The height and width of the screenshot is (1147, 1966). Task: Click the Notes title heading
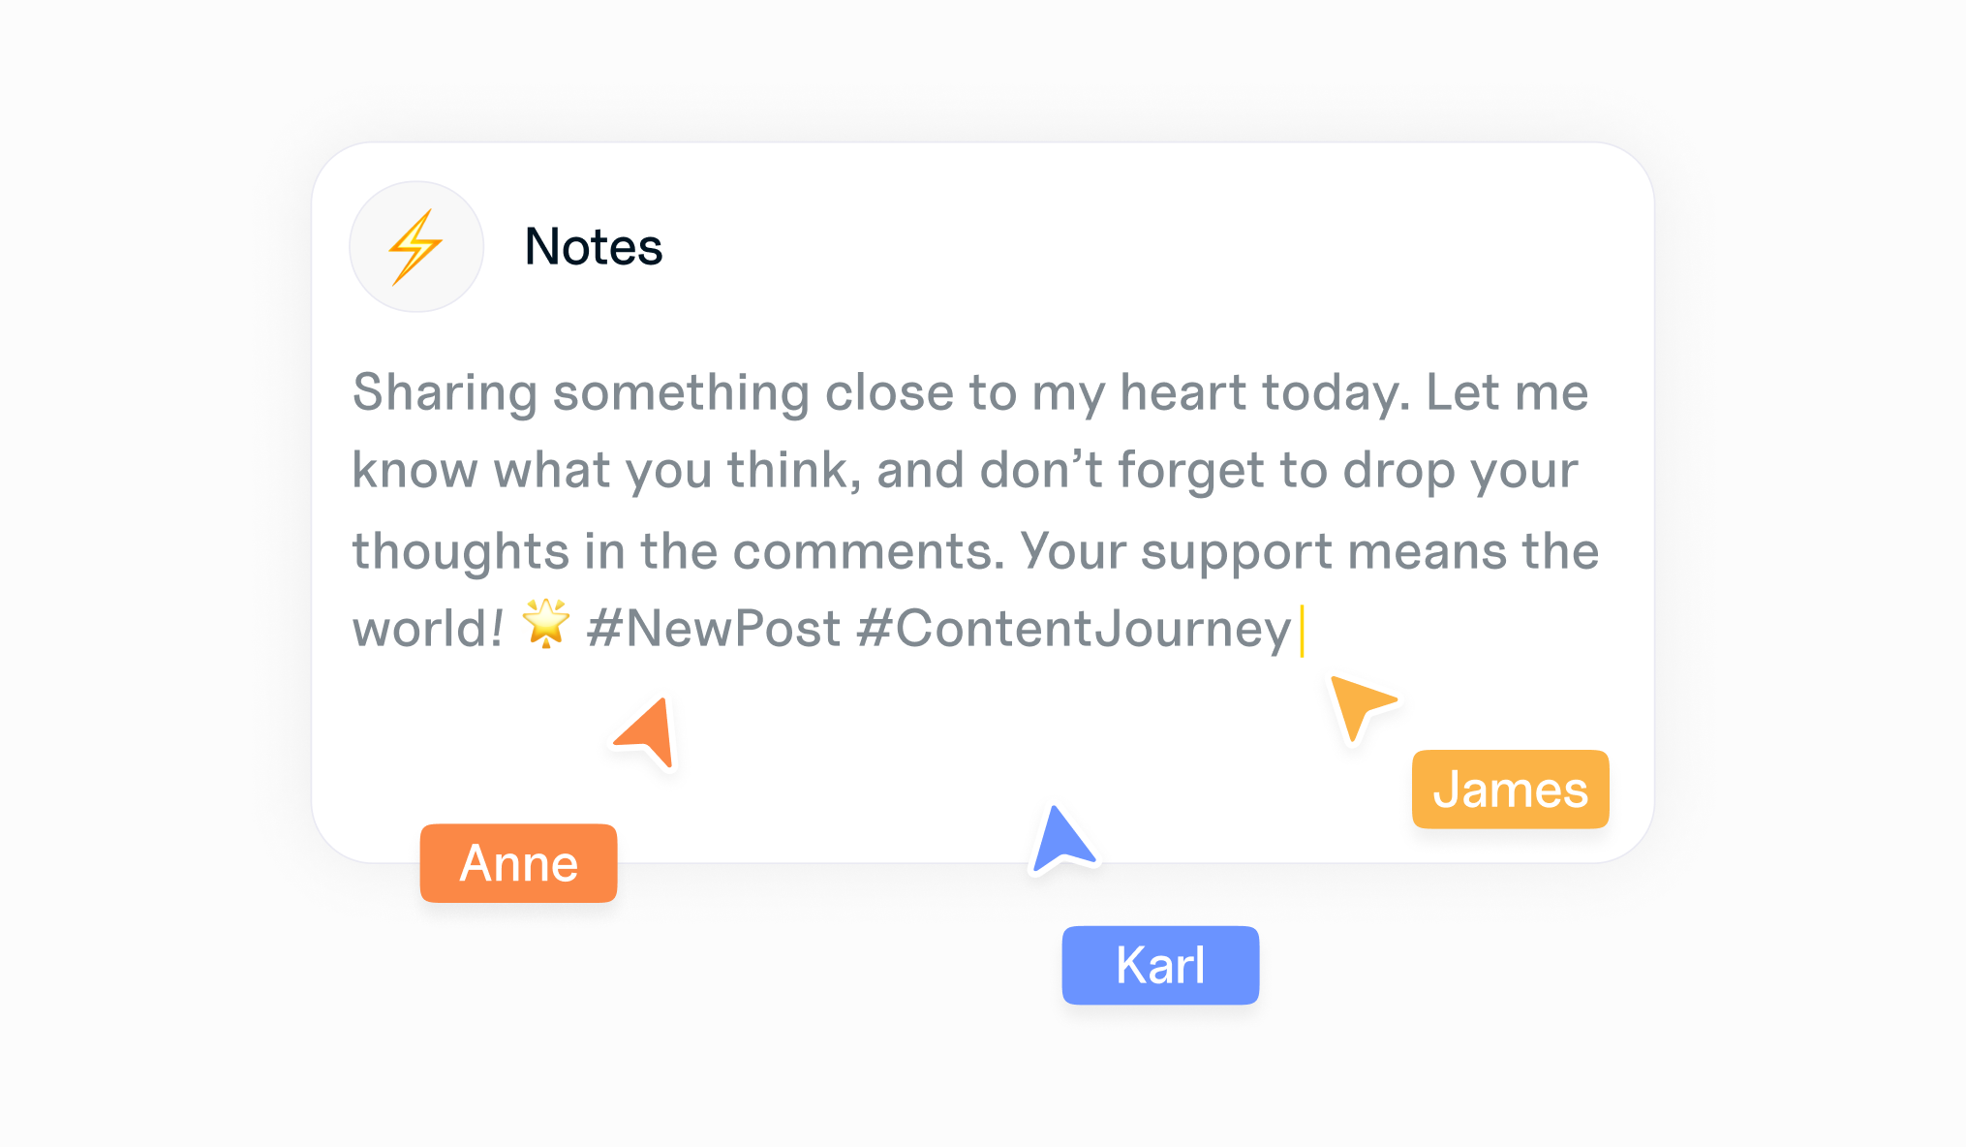(593, 247)
